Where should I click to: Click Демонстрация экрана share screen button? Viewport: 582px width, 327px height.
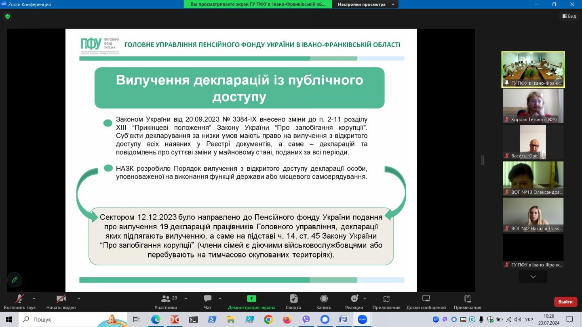(251, 302)
